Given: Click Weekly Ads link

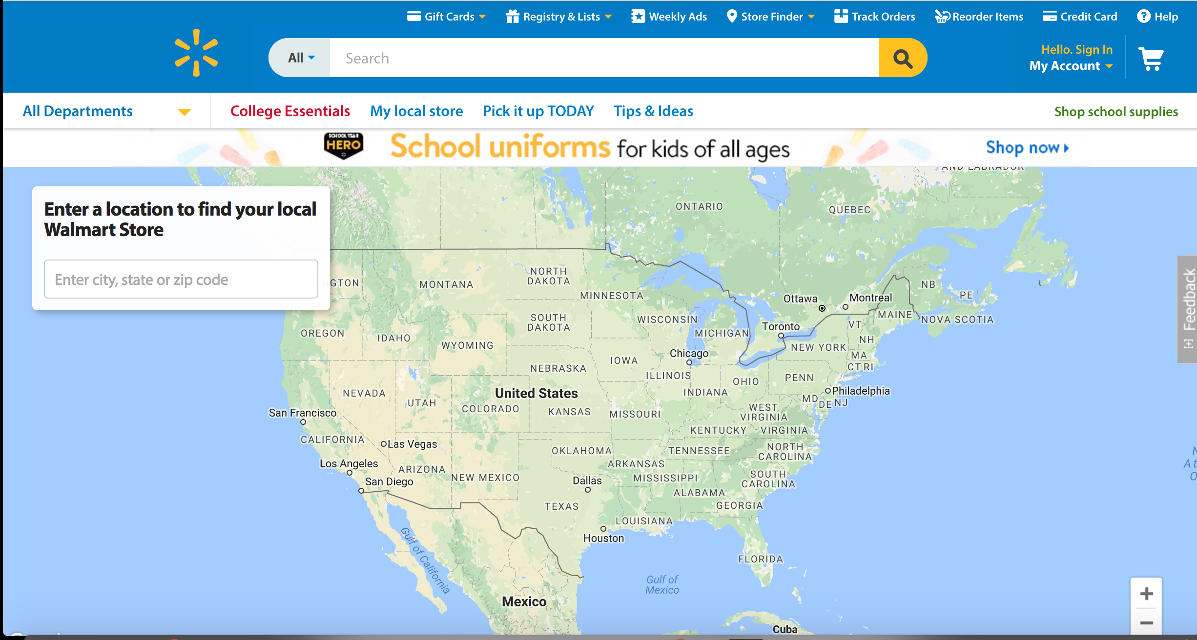Looking at the screenshot, I should (x=678, y=17).
